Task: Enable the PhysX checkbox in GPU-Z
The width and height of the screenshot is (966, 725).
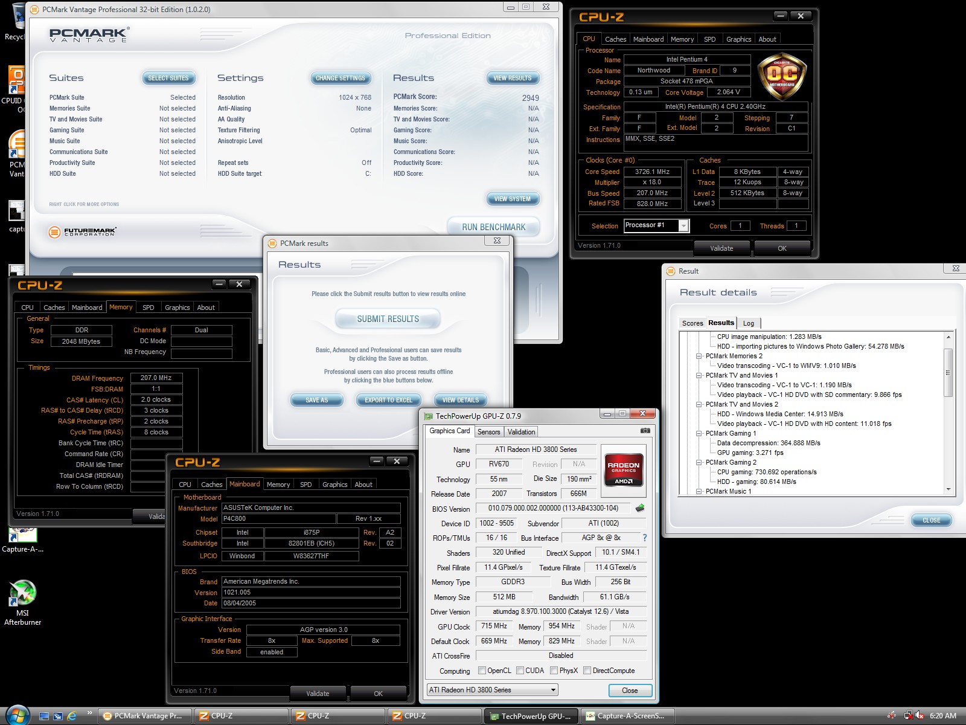Action: (554, 671)
